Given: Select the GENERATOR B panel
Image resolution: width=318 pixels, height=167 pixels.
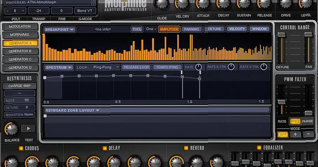Looking at the screenshot, I should [20, 51].
